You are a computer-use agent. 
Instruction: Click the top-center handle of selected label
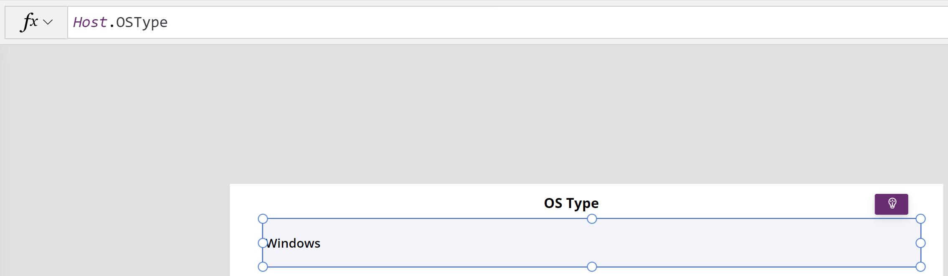pos(592,219)
